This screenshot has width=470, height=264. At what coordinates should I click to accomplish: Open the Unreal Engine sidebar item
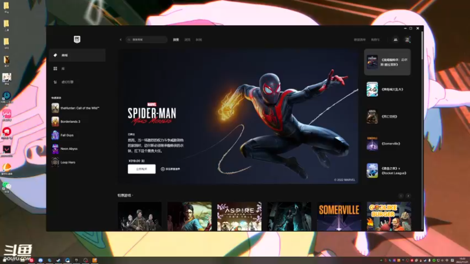point(78,82)
